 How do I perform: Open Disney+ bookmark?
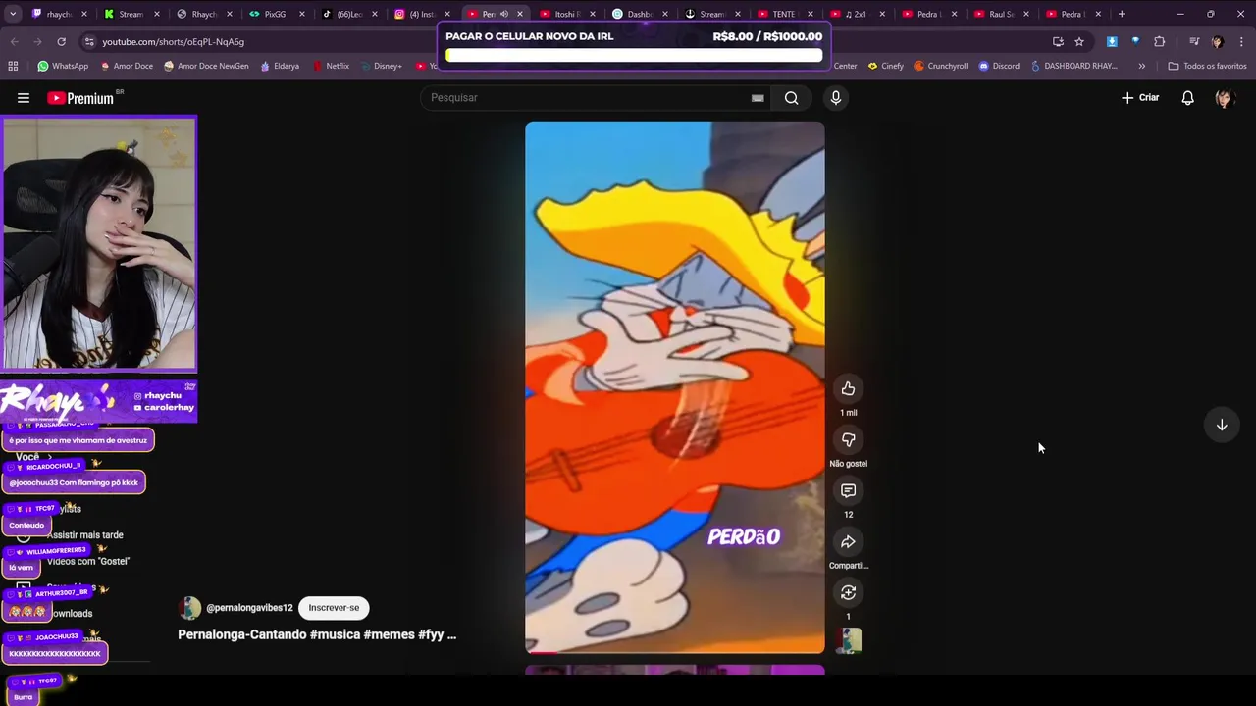click(x=381, y=66)
